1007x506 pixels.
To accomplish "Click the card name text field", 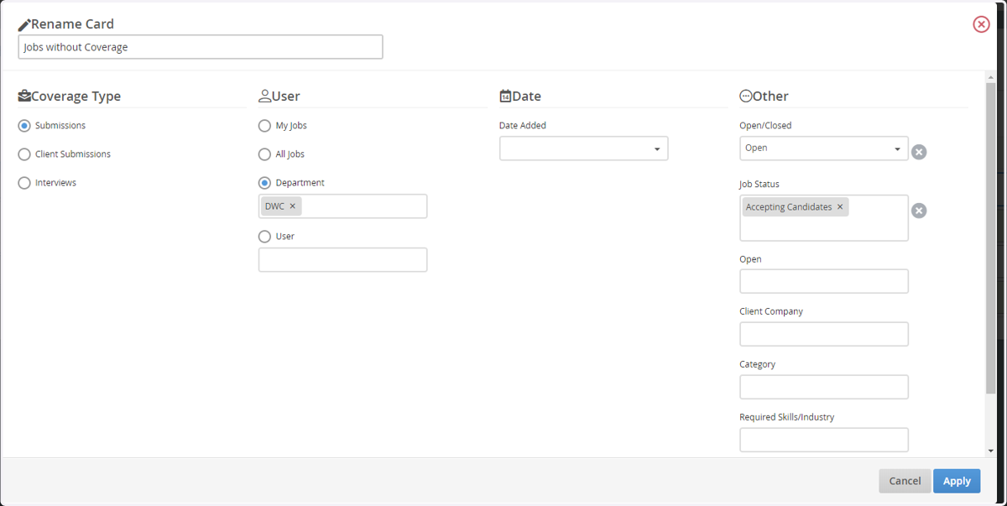I will (x=201, y=47).
